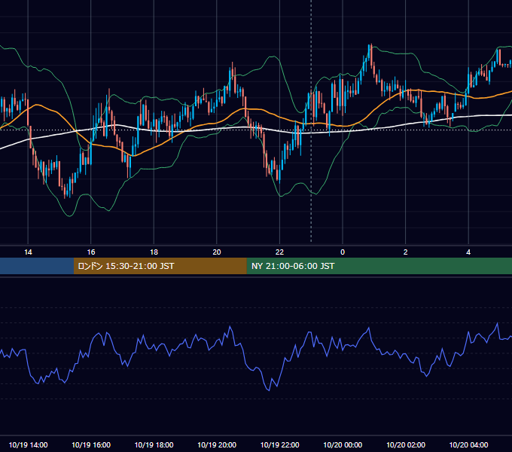Viewport: 512px width, 452px height.
Task: Click the hour label 2 on the upper chart axis
Action: [406, 252]
